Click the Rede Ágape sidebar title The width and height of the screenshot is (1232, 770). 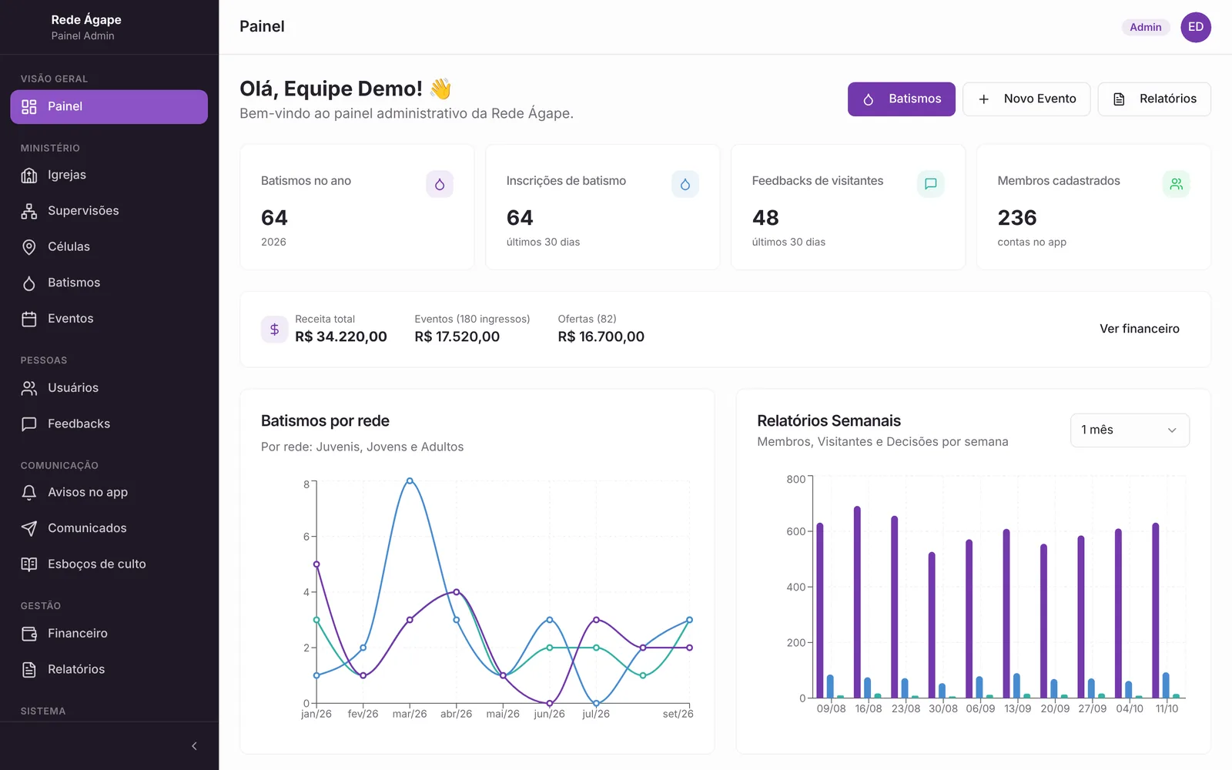[86, 20]
